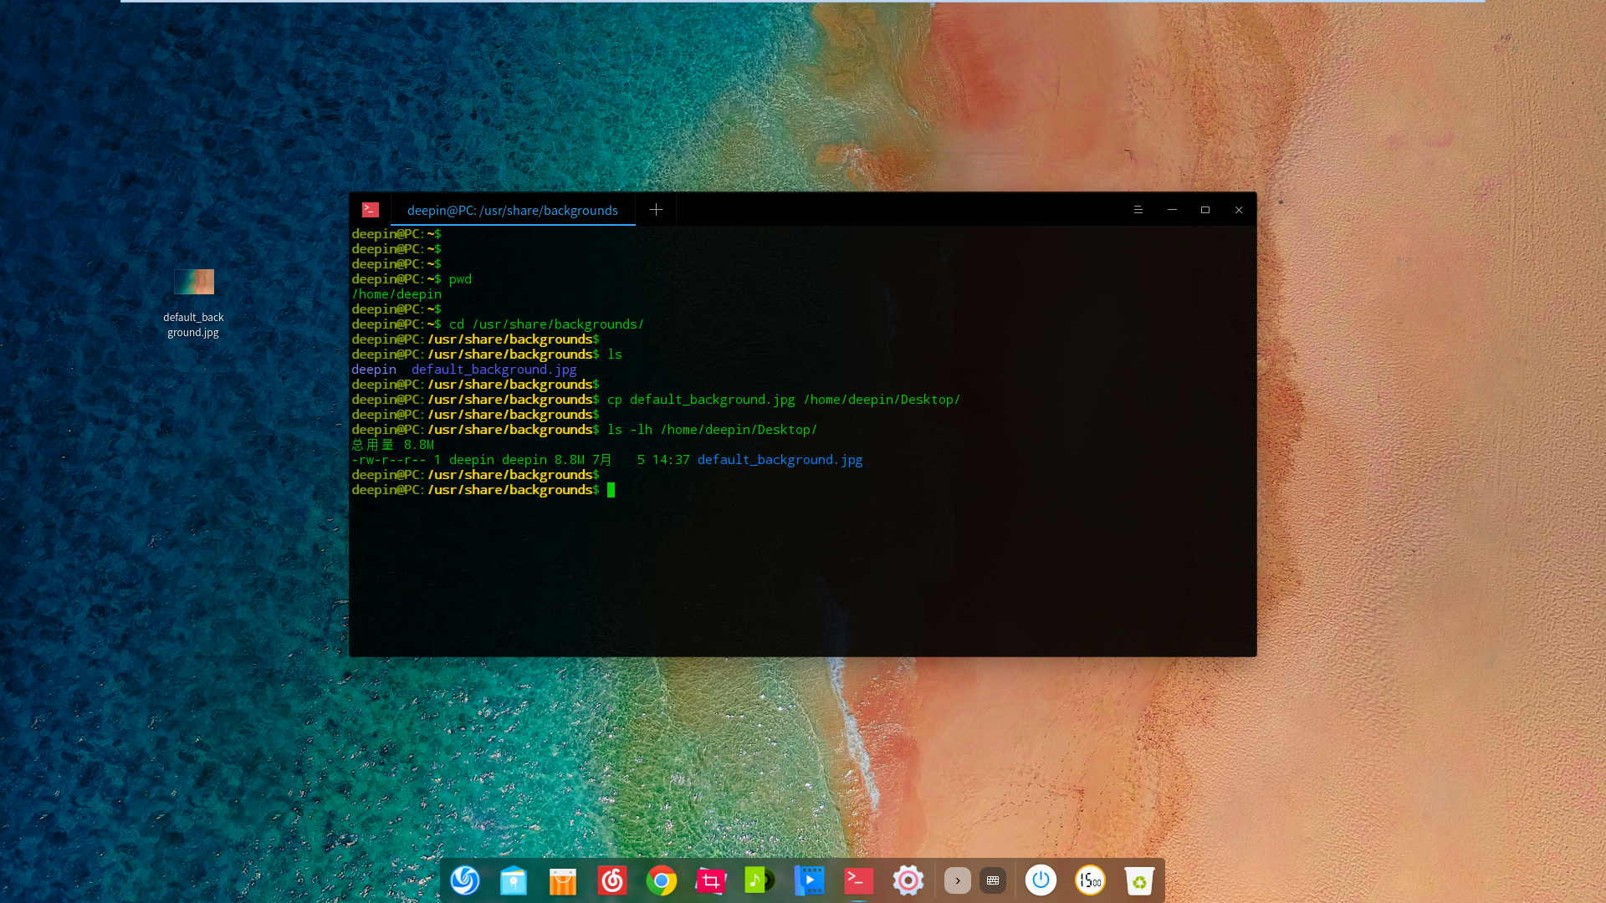Open Control Center settings gear
This screenshot has height=903, width=1606.
pos(908,880)
